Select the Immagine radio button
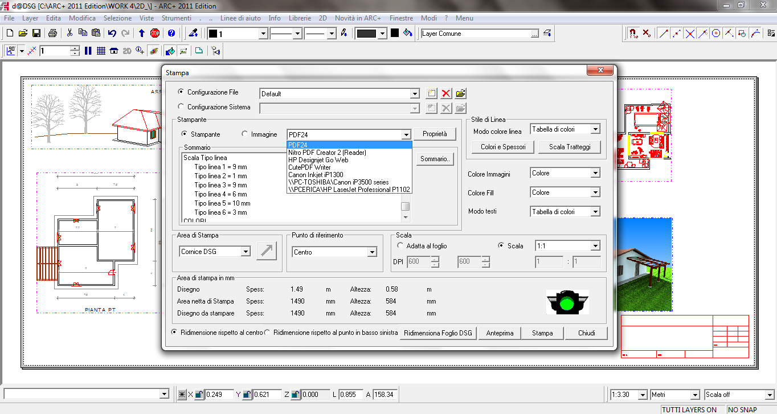 click(245, 134)
